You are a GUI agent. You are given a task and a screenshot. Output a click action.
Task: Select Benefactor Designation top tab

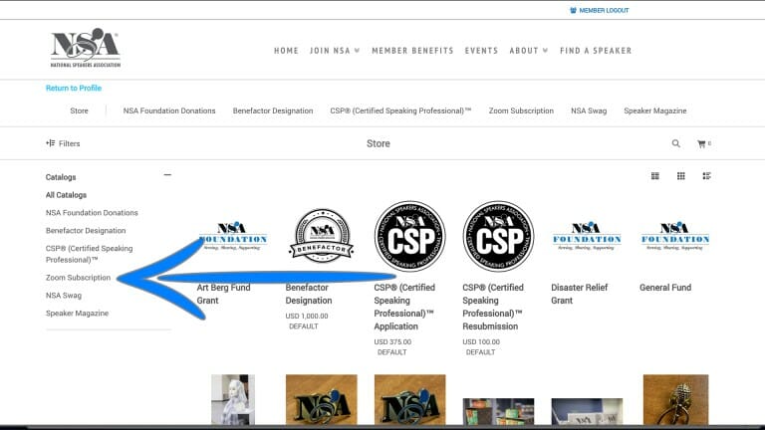pyautogui.click(x=273, y=110)
